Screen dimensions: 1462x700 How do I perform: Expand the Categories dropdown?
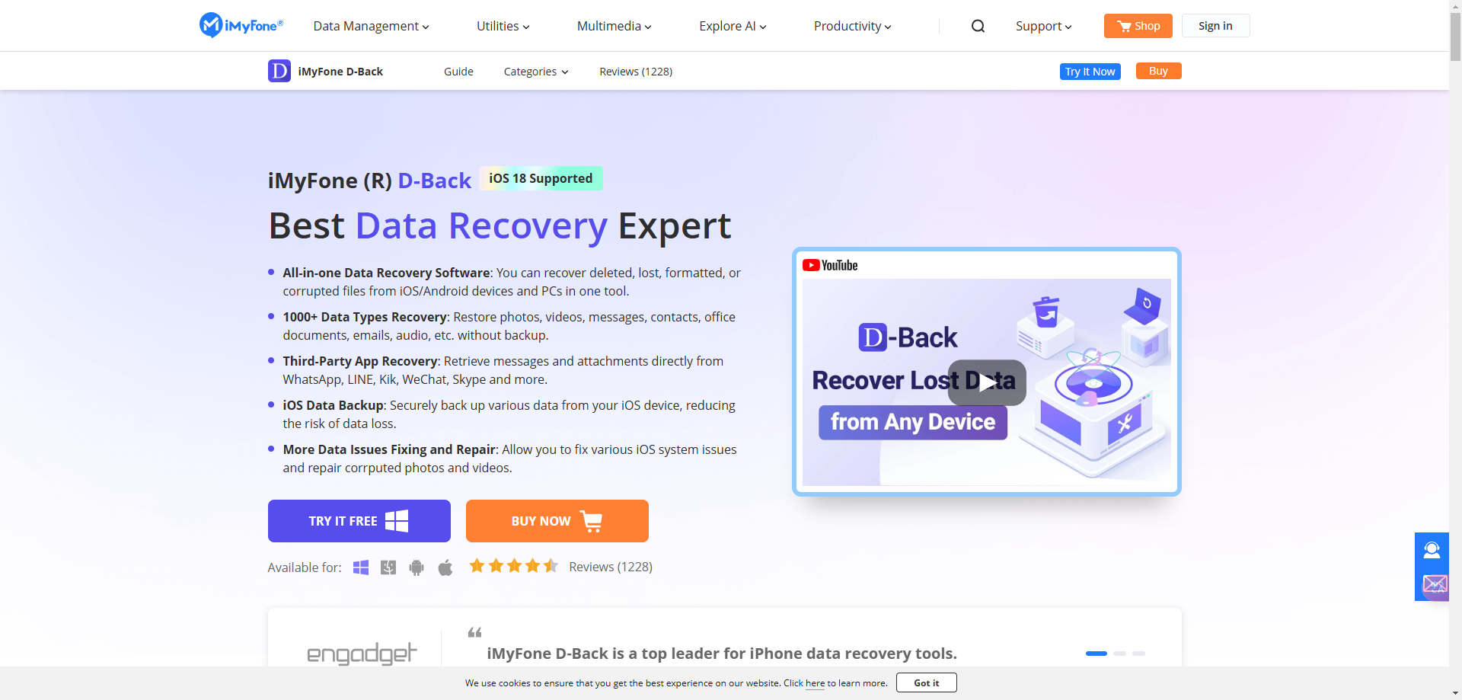[536, 72]
